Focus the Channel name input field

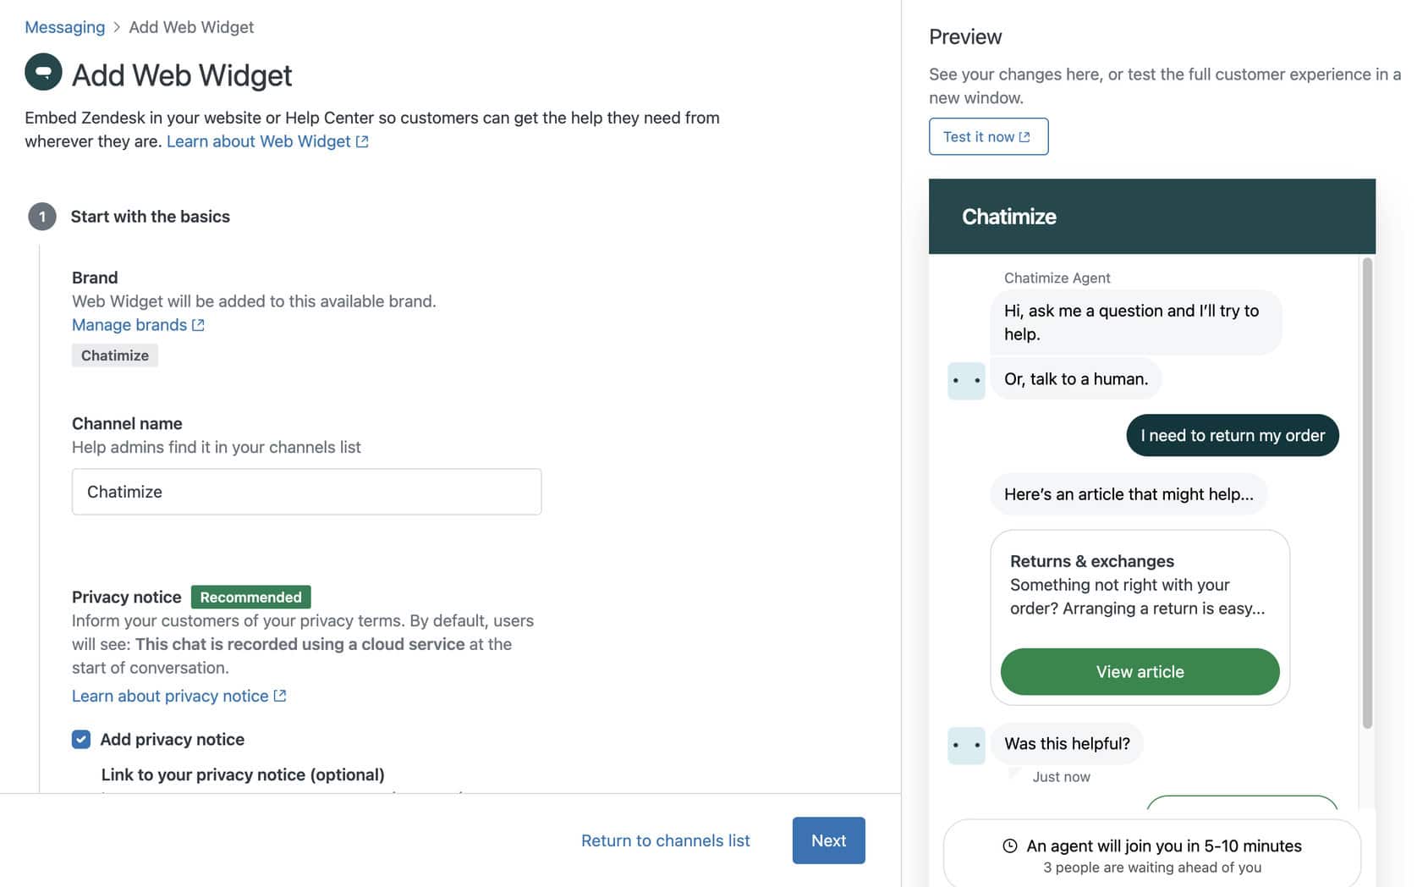pos(306,492)
